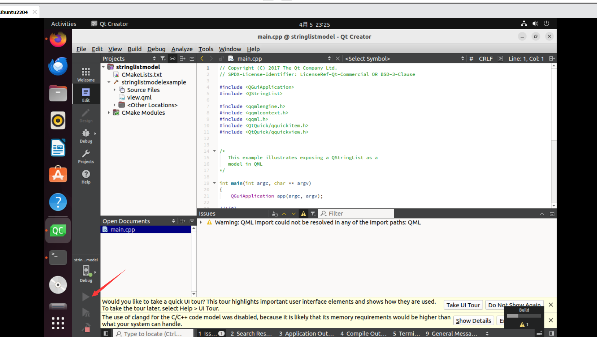The width and height of the screenshot is (597, 337).
Task: Expand the Other Locations node
Action: pyautogui.click(x=114, y=105)
